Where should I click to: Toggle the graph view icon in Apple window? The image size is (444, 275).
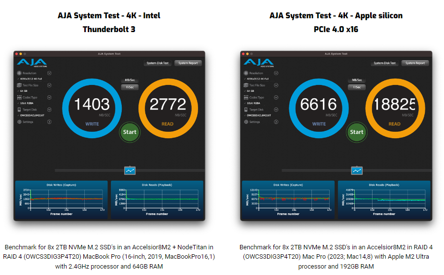point(357,170)
